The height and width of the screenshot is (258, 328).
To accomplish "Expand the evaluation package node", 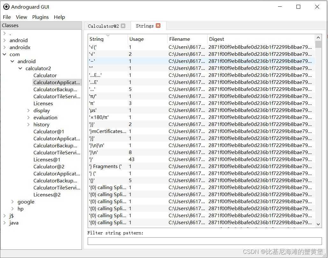I will tap(28, 117).
